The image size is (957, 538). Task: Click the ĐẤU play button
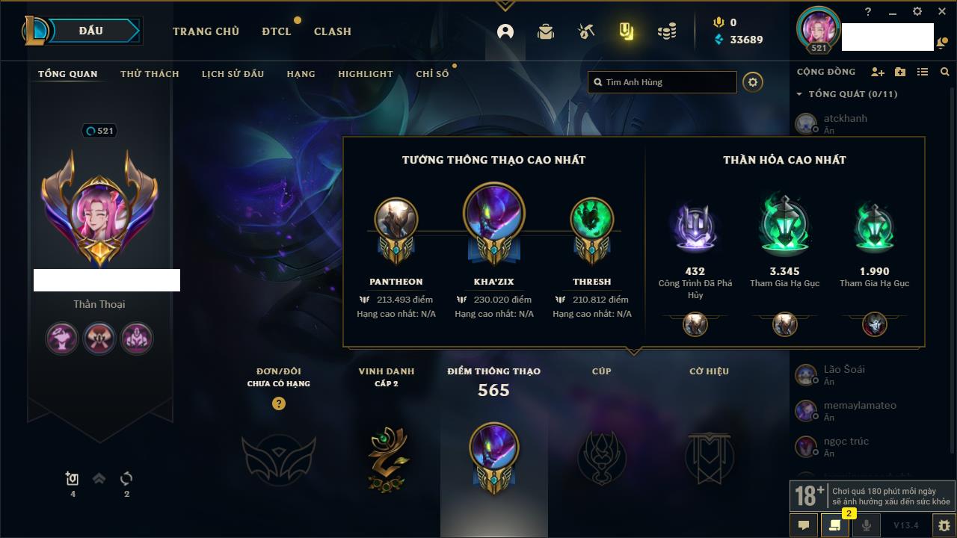(91, 31)
